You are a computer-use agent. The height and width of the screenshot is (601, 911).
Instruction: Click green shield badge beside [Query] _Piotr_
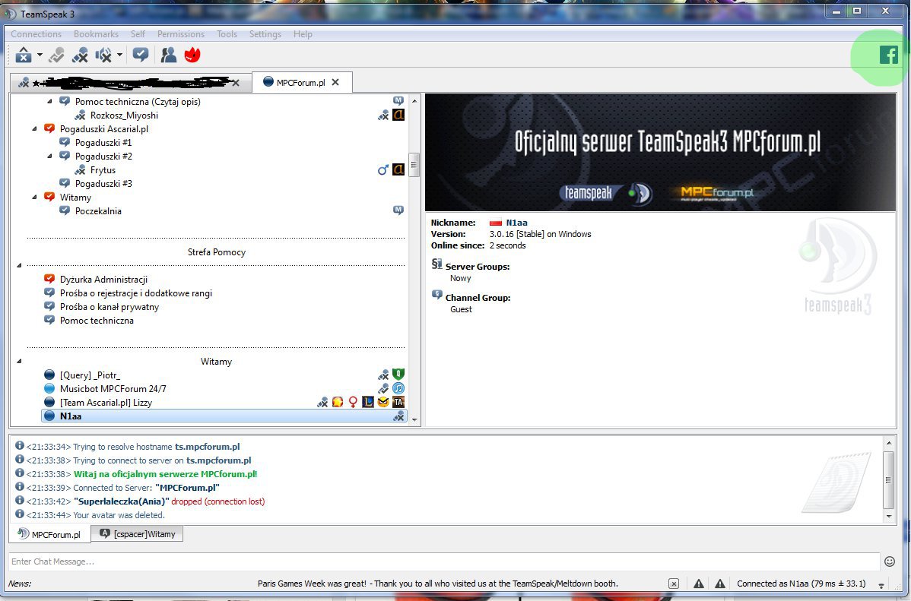(x=398, y=374)
